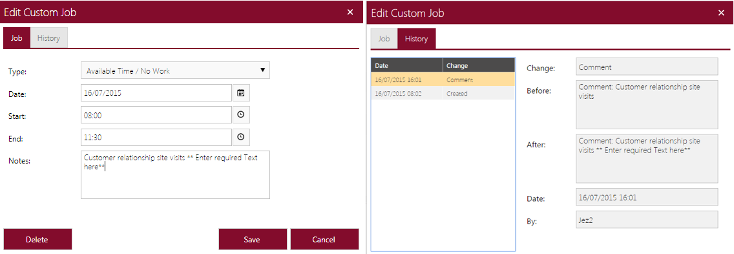The image size is (734, 254).
Task: Click the Comment cell in history list
Action: pyautogui.click(x=479, y=79)
